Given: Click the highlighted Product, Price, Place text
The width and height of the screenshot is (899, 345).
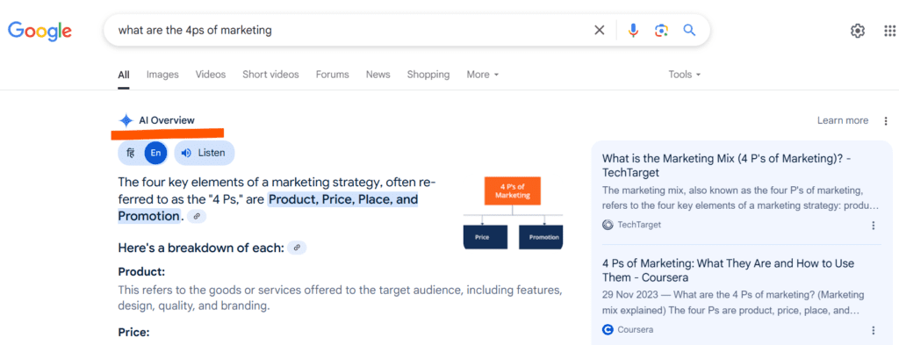Looking at the screenshot, I should 343,199.
